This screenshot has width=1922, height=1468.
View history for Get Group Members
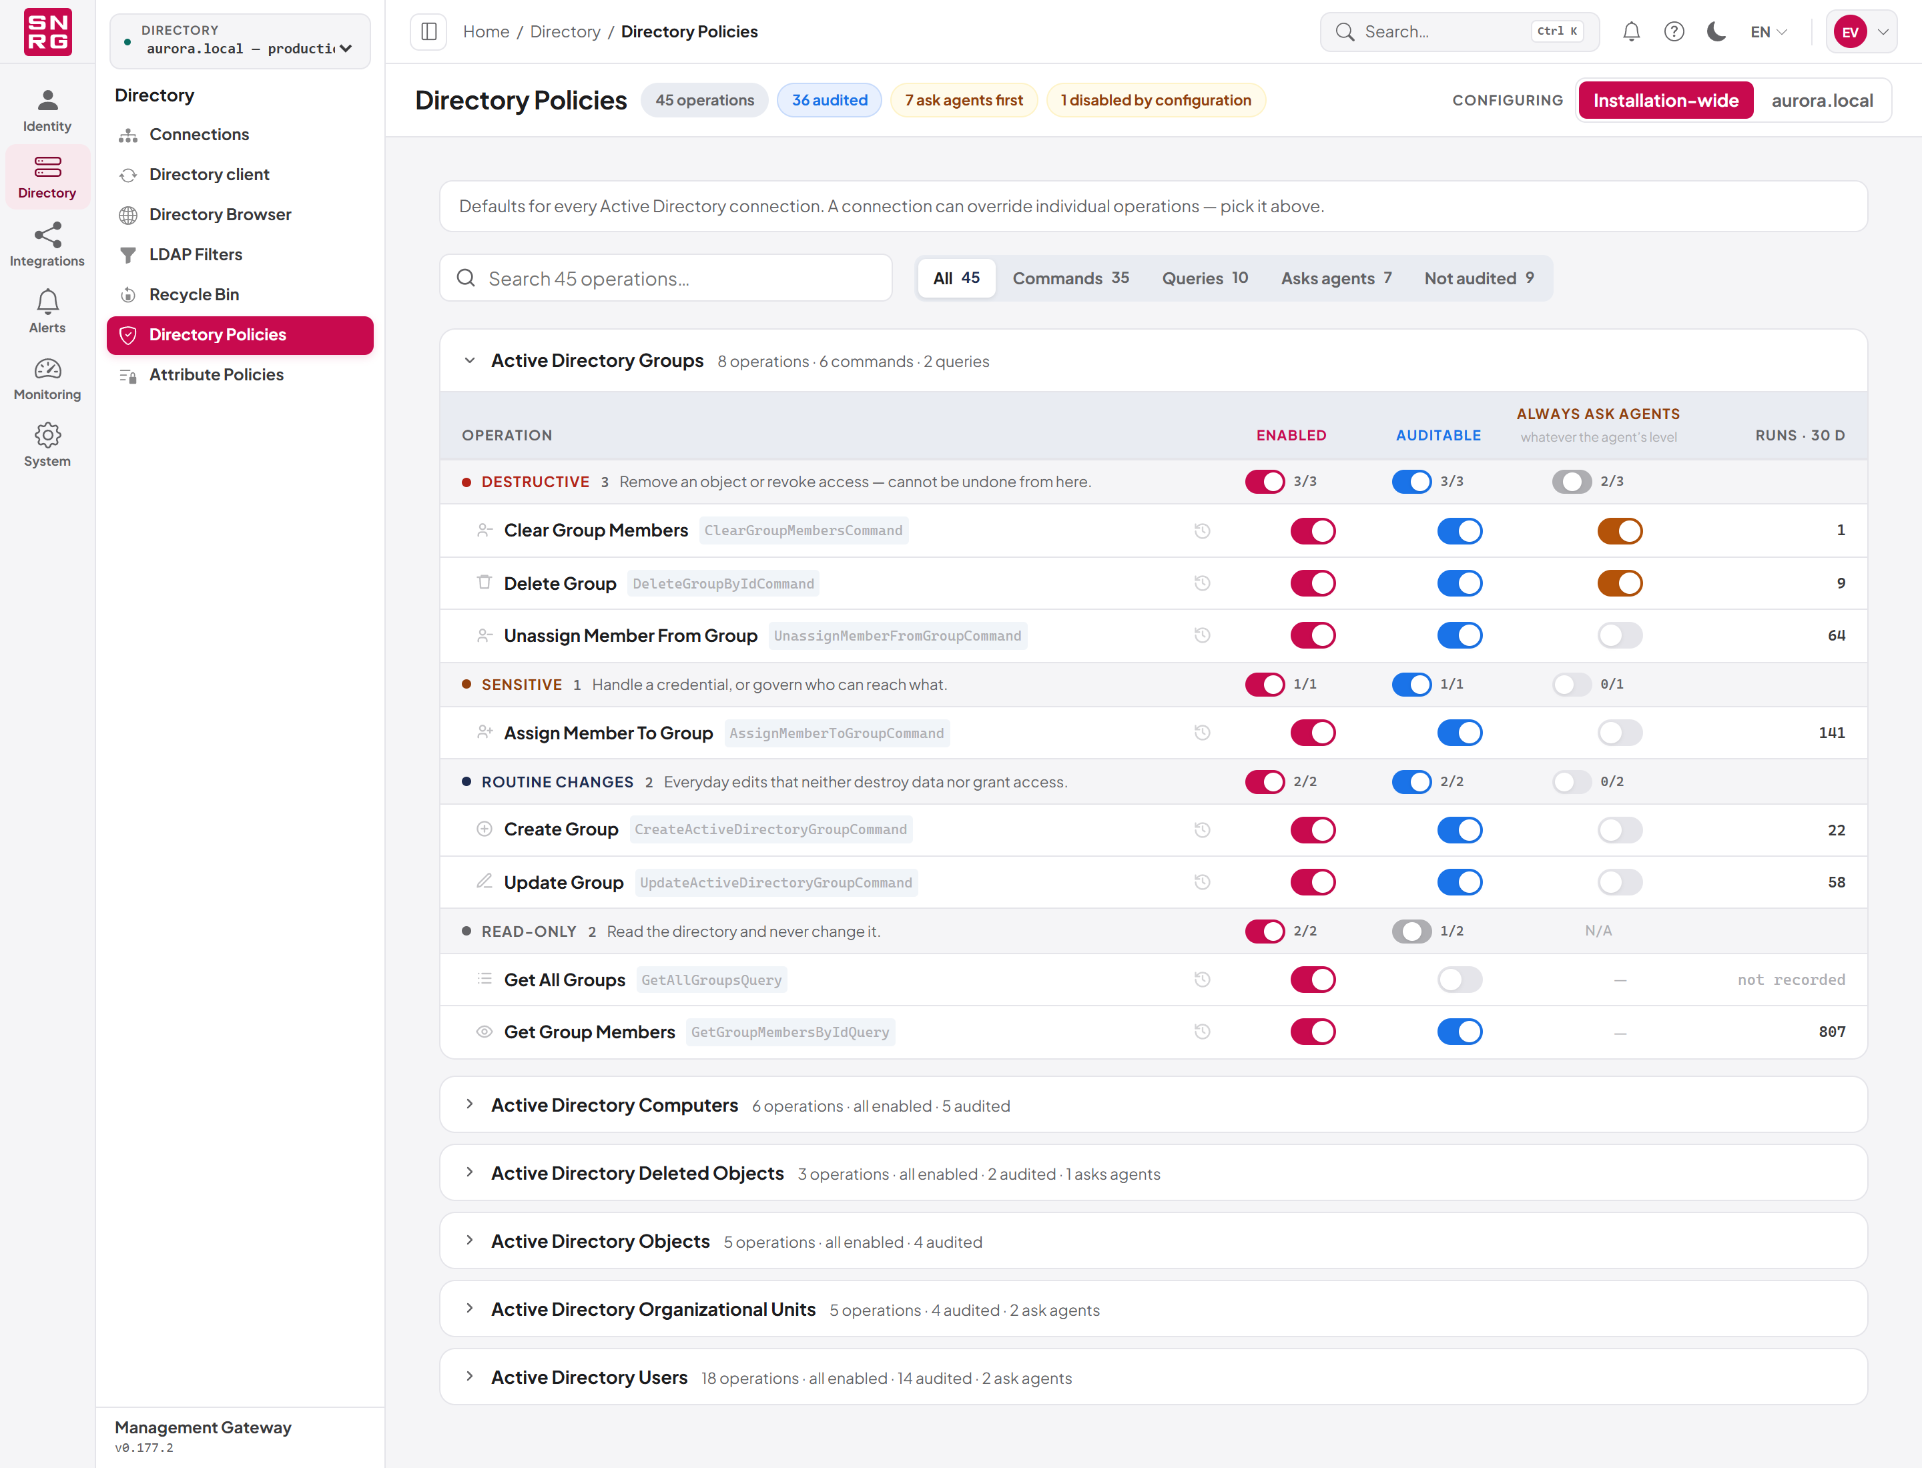coord(1203,1031)
